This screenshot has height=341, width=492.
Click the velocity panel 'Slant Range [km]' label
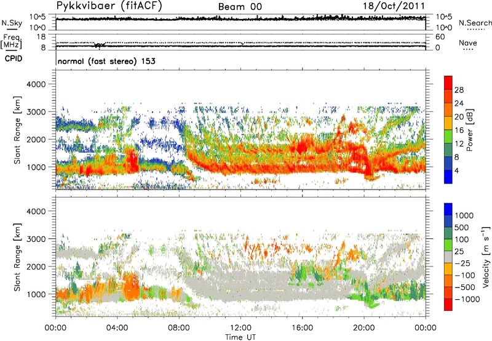17,257
